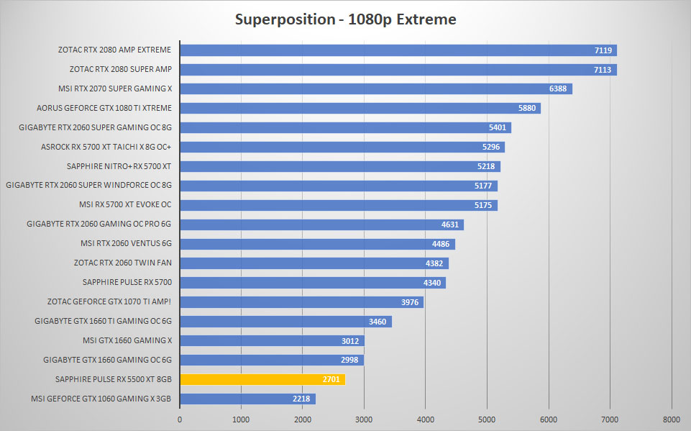691x431 pixels.
Task: Click the 5296 score value
Action: pyautogui.click(x=490, y=147)
